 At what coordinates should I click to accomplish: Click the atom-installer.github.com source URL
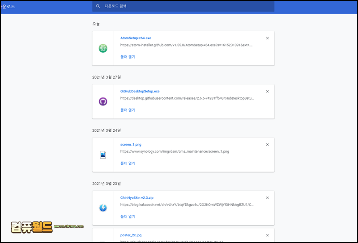(186, 45)
